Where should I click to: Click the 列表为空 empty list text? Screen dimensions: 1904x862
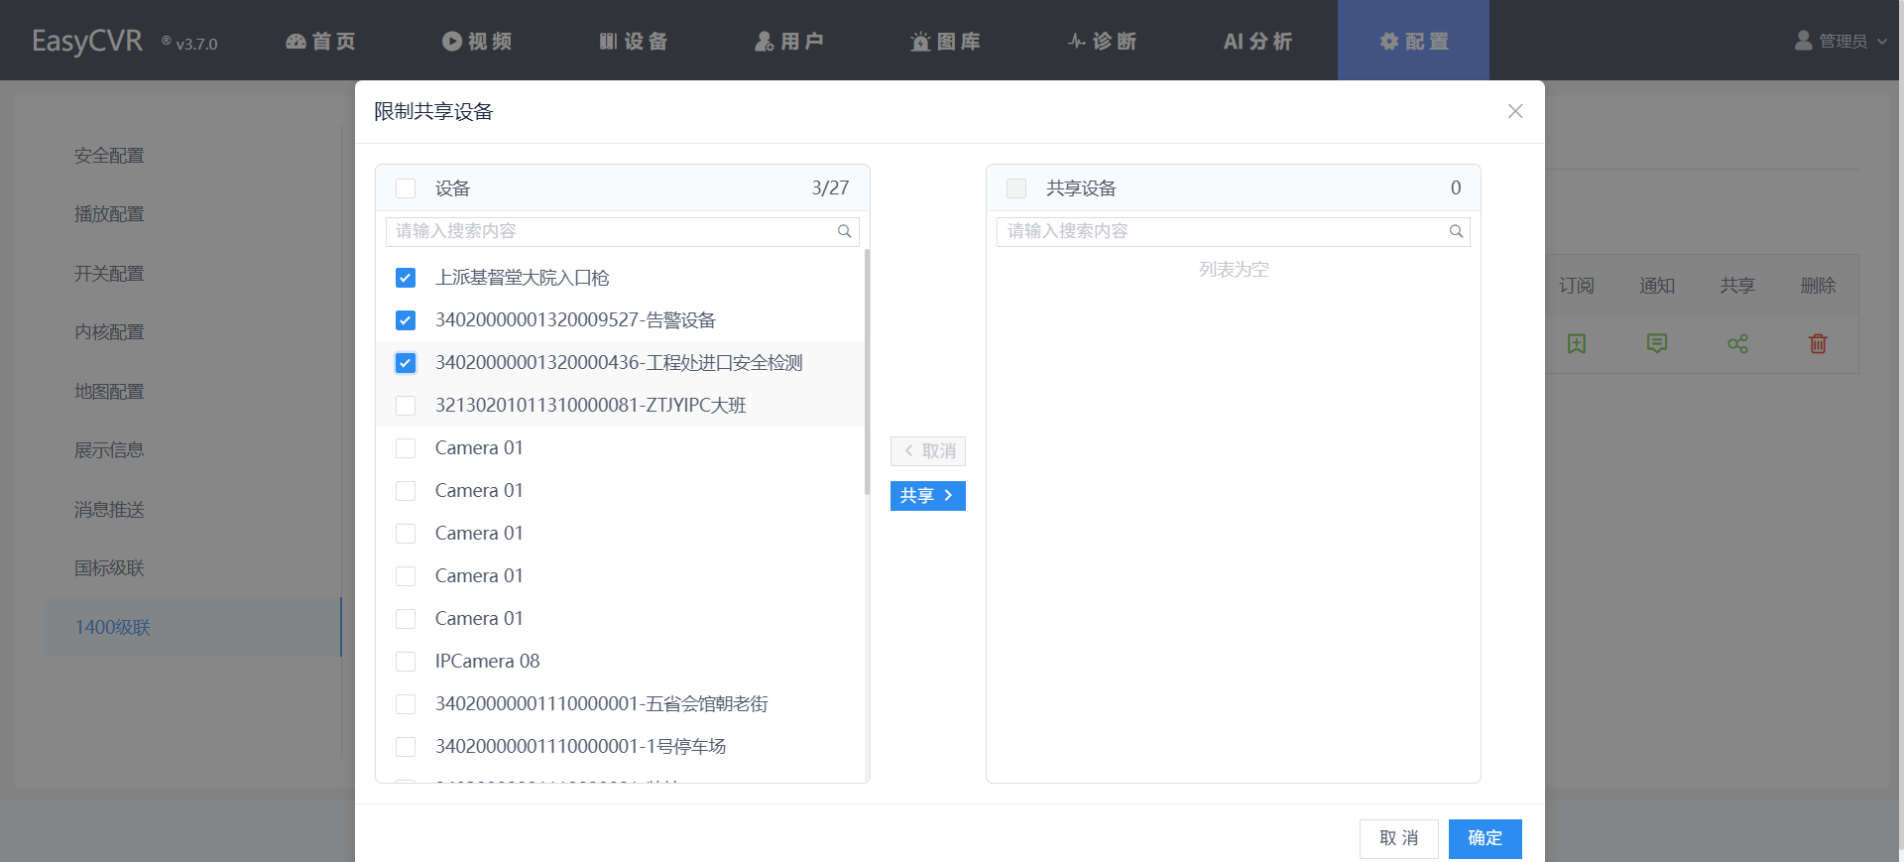(x=1234, y=270)
